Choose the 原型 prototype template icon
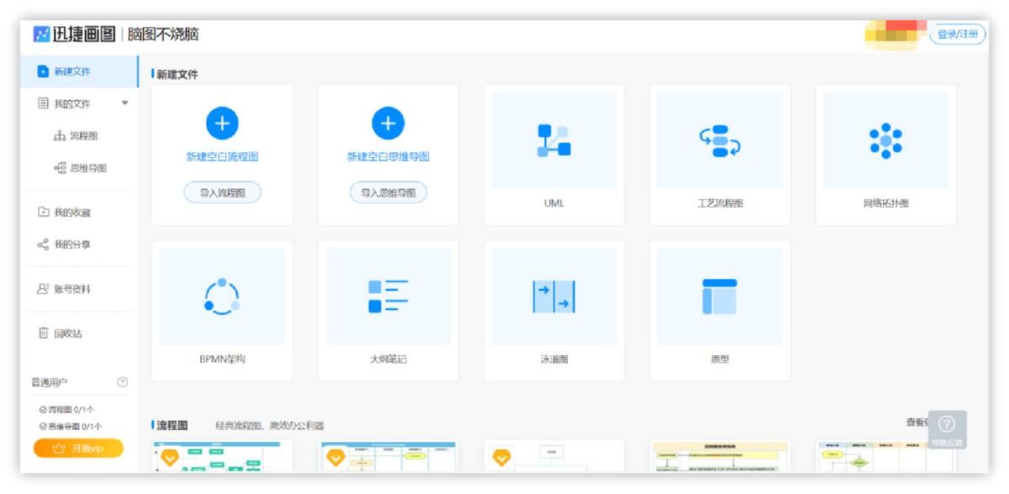The width and height of the screenshot is (1009, 494). [720, 296]
